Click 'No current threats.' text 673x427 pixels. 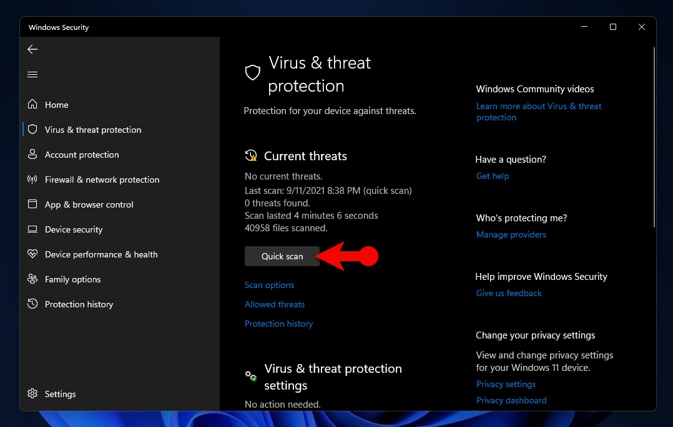[x=283, y=176]
